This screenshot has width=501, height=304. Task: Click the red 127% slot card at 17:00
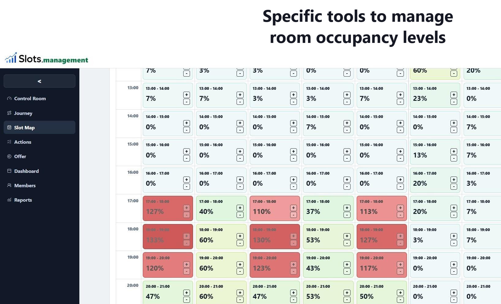pyautogui.click(x=168, y=208)
